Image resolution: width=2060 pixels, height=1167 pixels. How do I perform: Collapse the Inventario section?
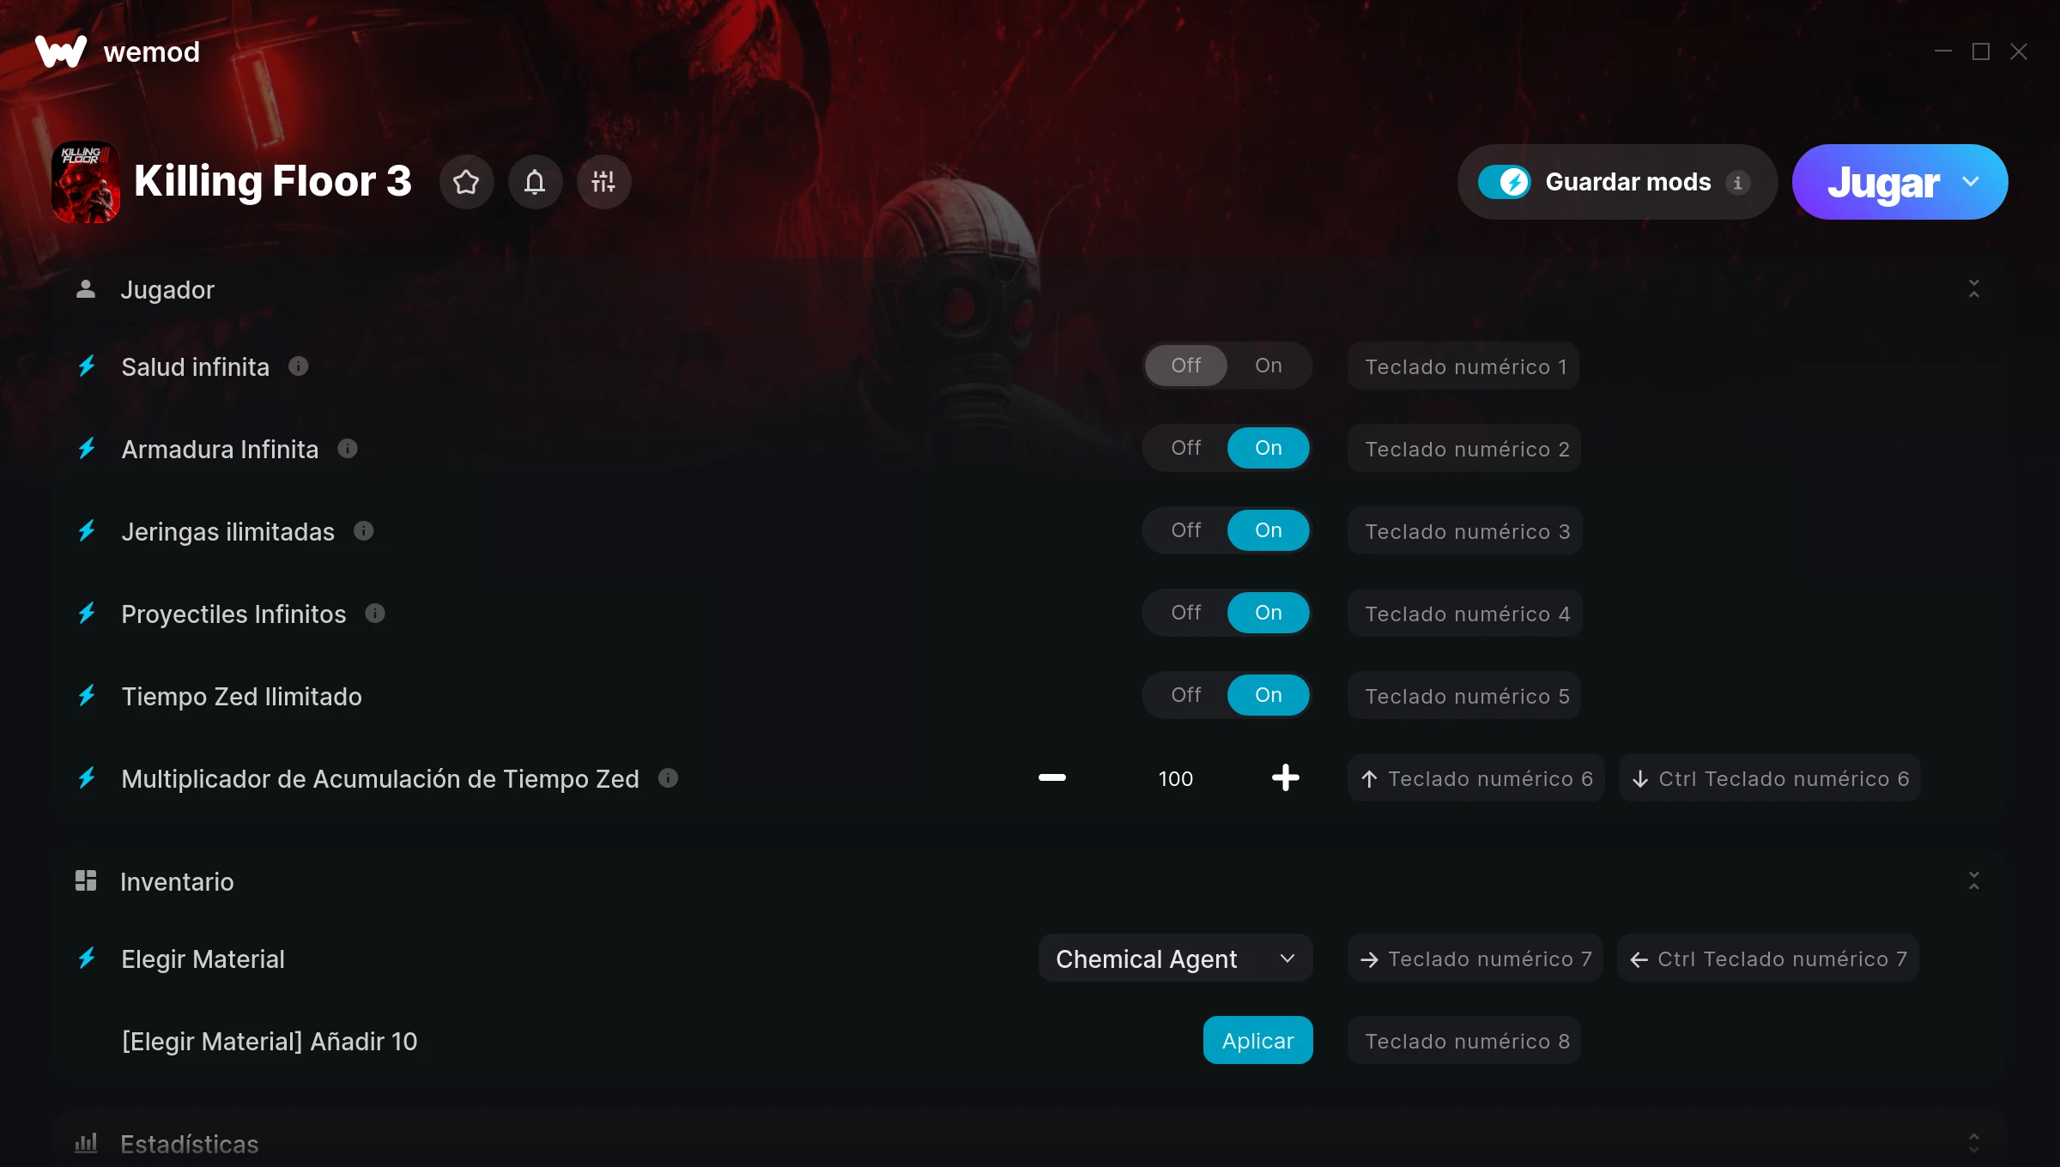point(1973,881)
